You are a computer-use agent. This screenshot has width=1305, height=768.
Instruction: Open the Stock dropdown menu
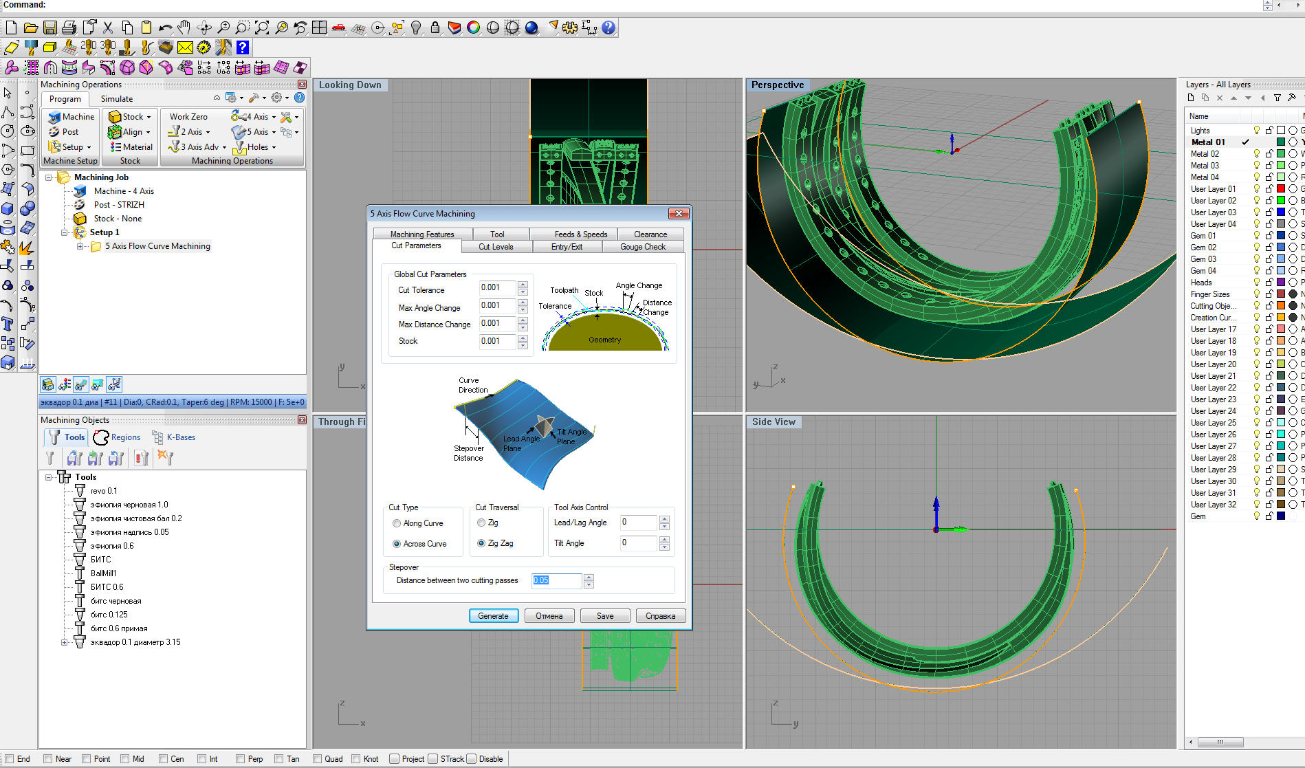[x=149, y=117]
